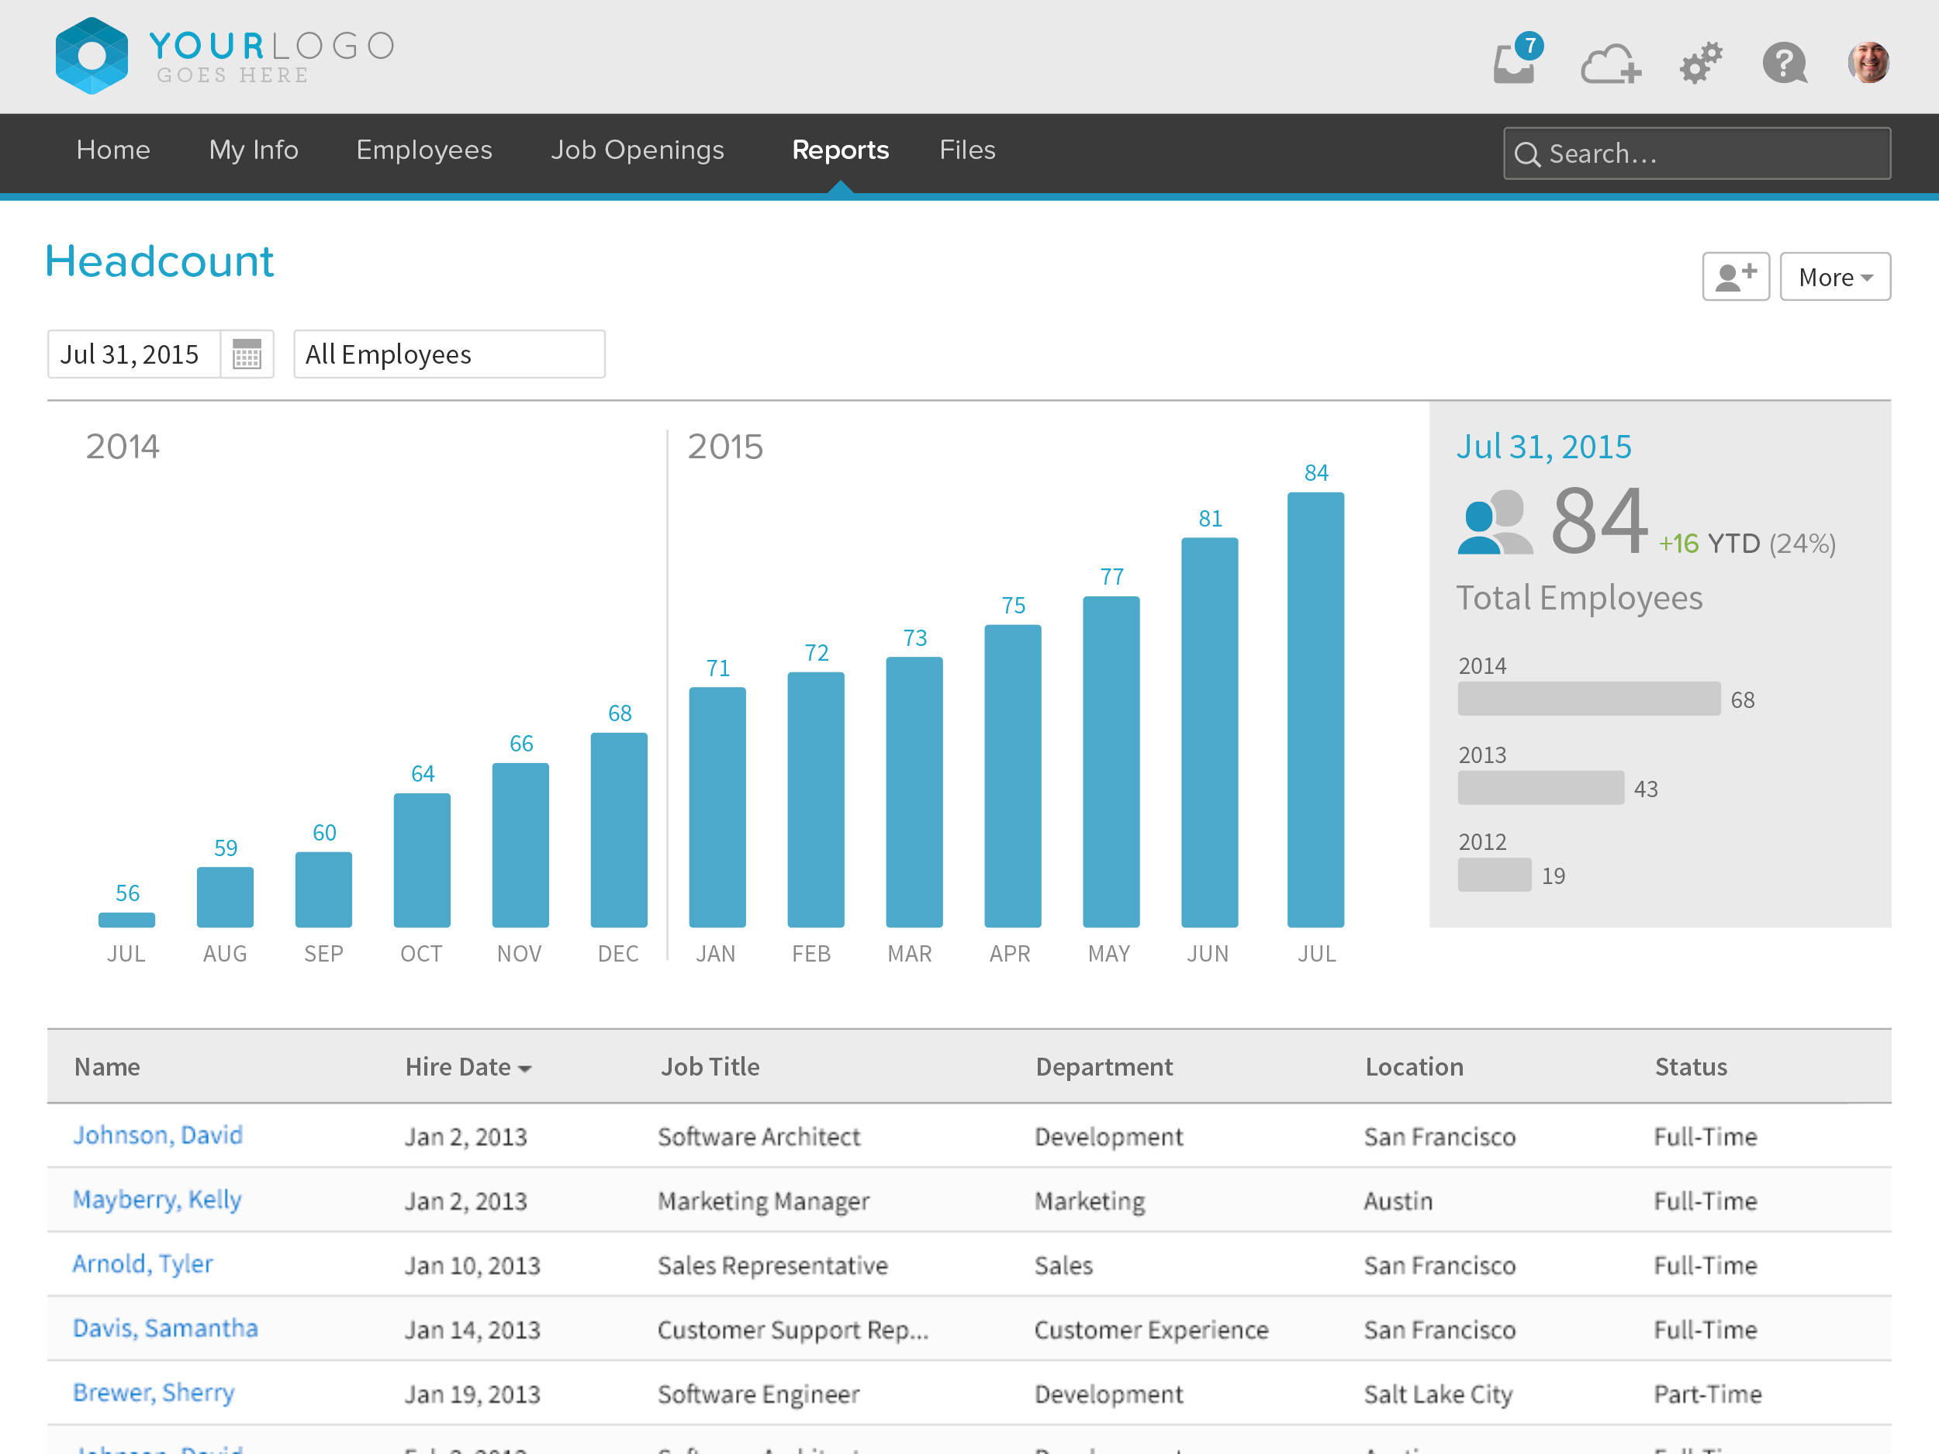Toggle the Hire Date sort order

point(466,1065)
